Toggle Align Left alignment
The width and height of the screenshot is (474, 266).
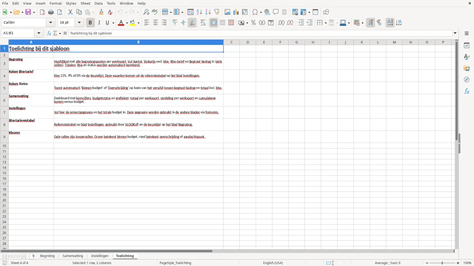point(147,23)
